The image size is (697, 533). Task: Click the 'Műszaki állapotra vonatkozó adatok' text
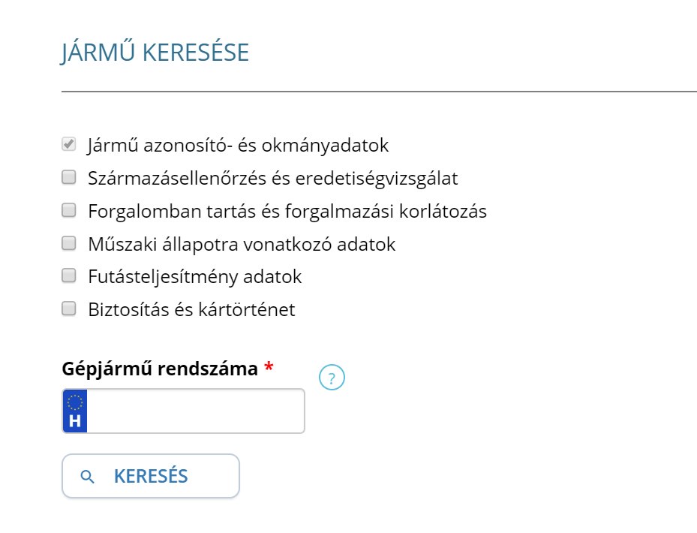[x=240, y=244]
